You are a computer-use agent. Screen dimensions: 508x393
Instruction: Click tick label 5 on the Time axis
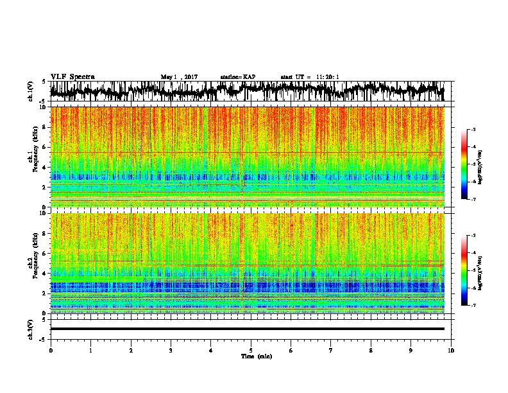click(x=251, y=351)
